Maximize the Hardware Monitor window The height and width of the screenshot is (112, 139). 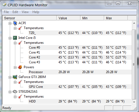[x=118, y=4]
